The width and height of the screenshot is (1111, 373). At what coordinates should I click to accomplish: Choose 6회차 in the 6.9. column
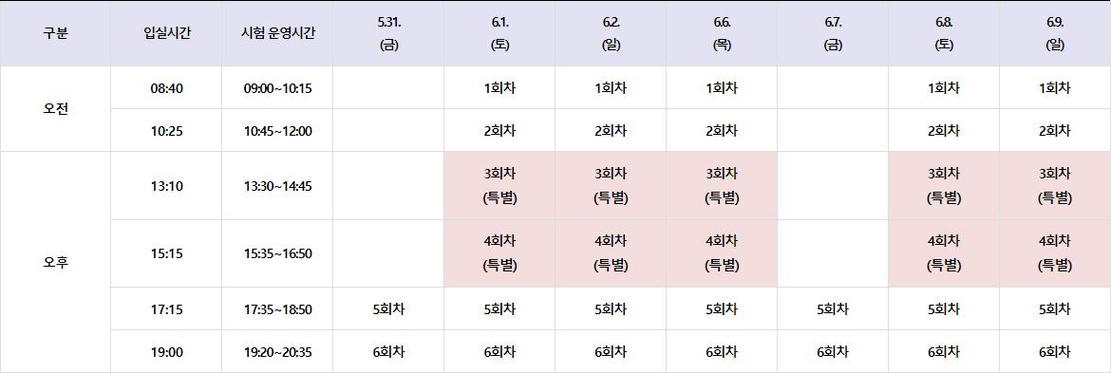[1055, 352]
